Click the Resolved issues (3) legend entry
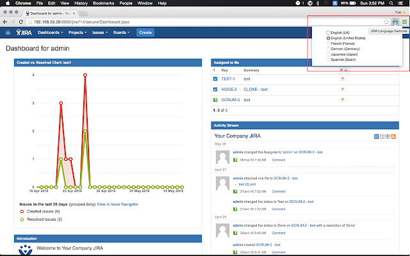Image resolution: width=410 pixels, height=256 pixels. 41,219
